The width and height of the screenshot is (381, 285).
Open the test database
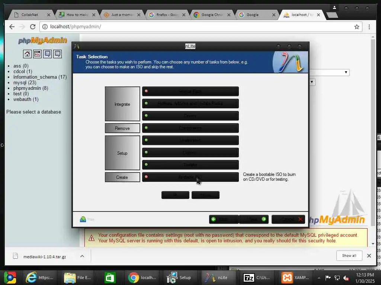[x=21, y=94]
